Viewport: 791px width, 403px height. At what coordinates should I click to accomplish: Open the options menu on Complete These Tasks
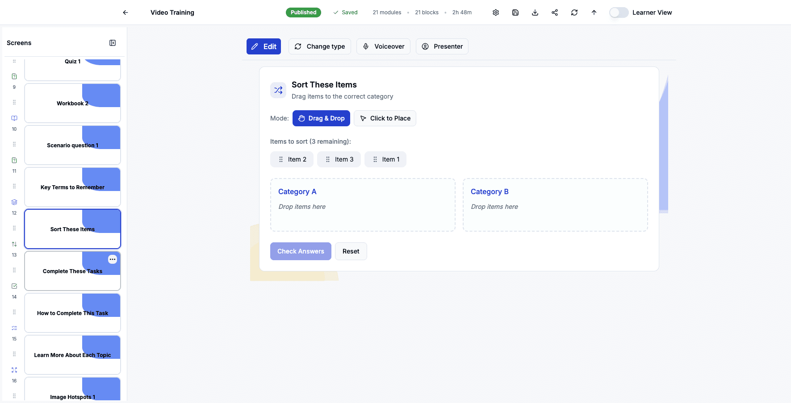(x=113, y=259)
